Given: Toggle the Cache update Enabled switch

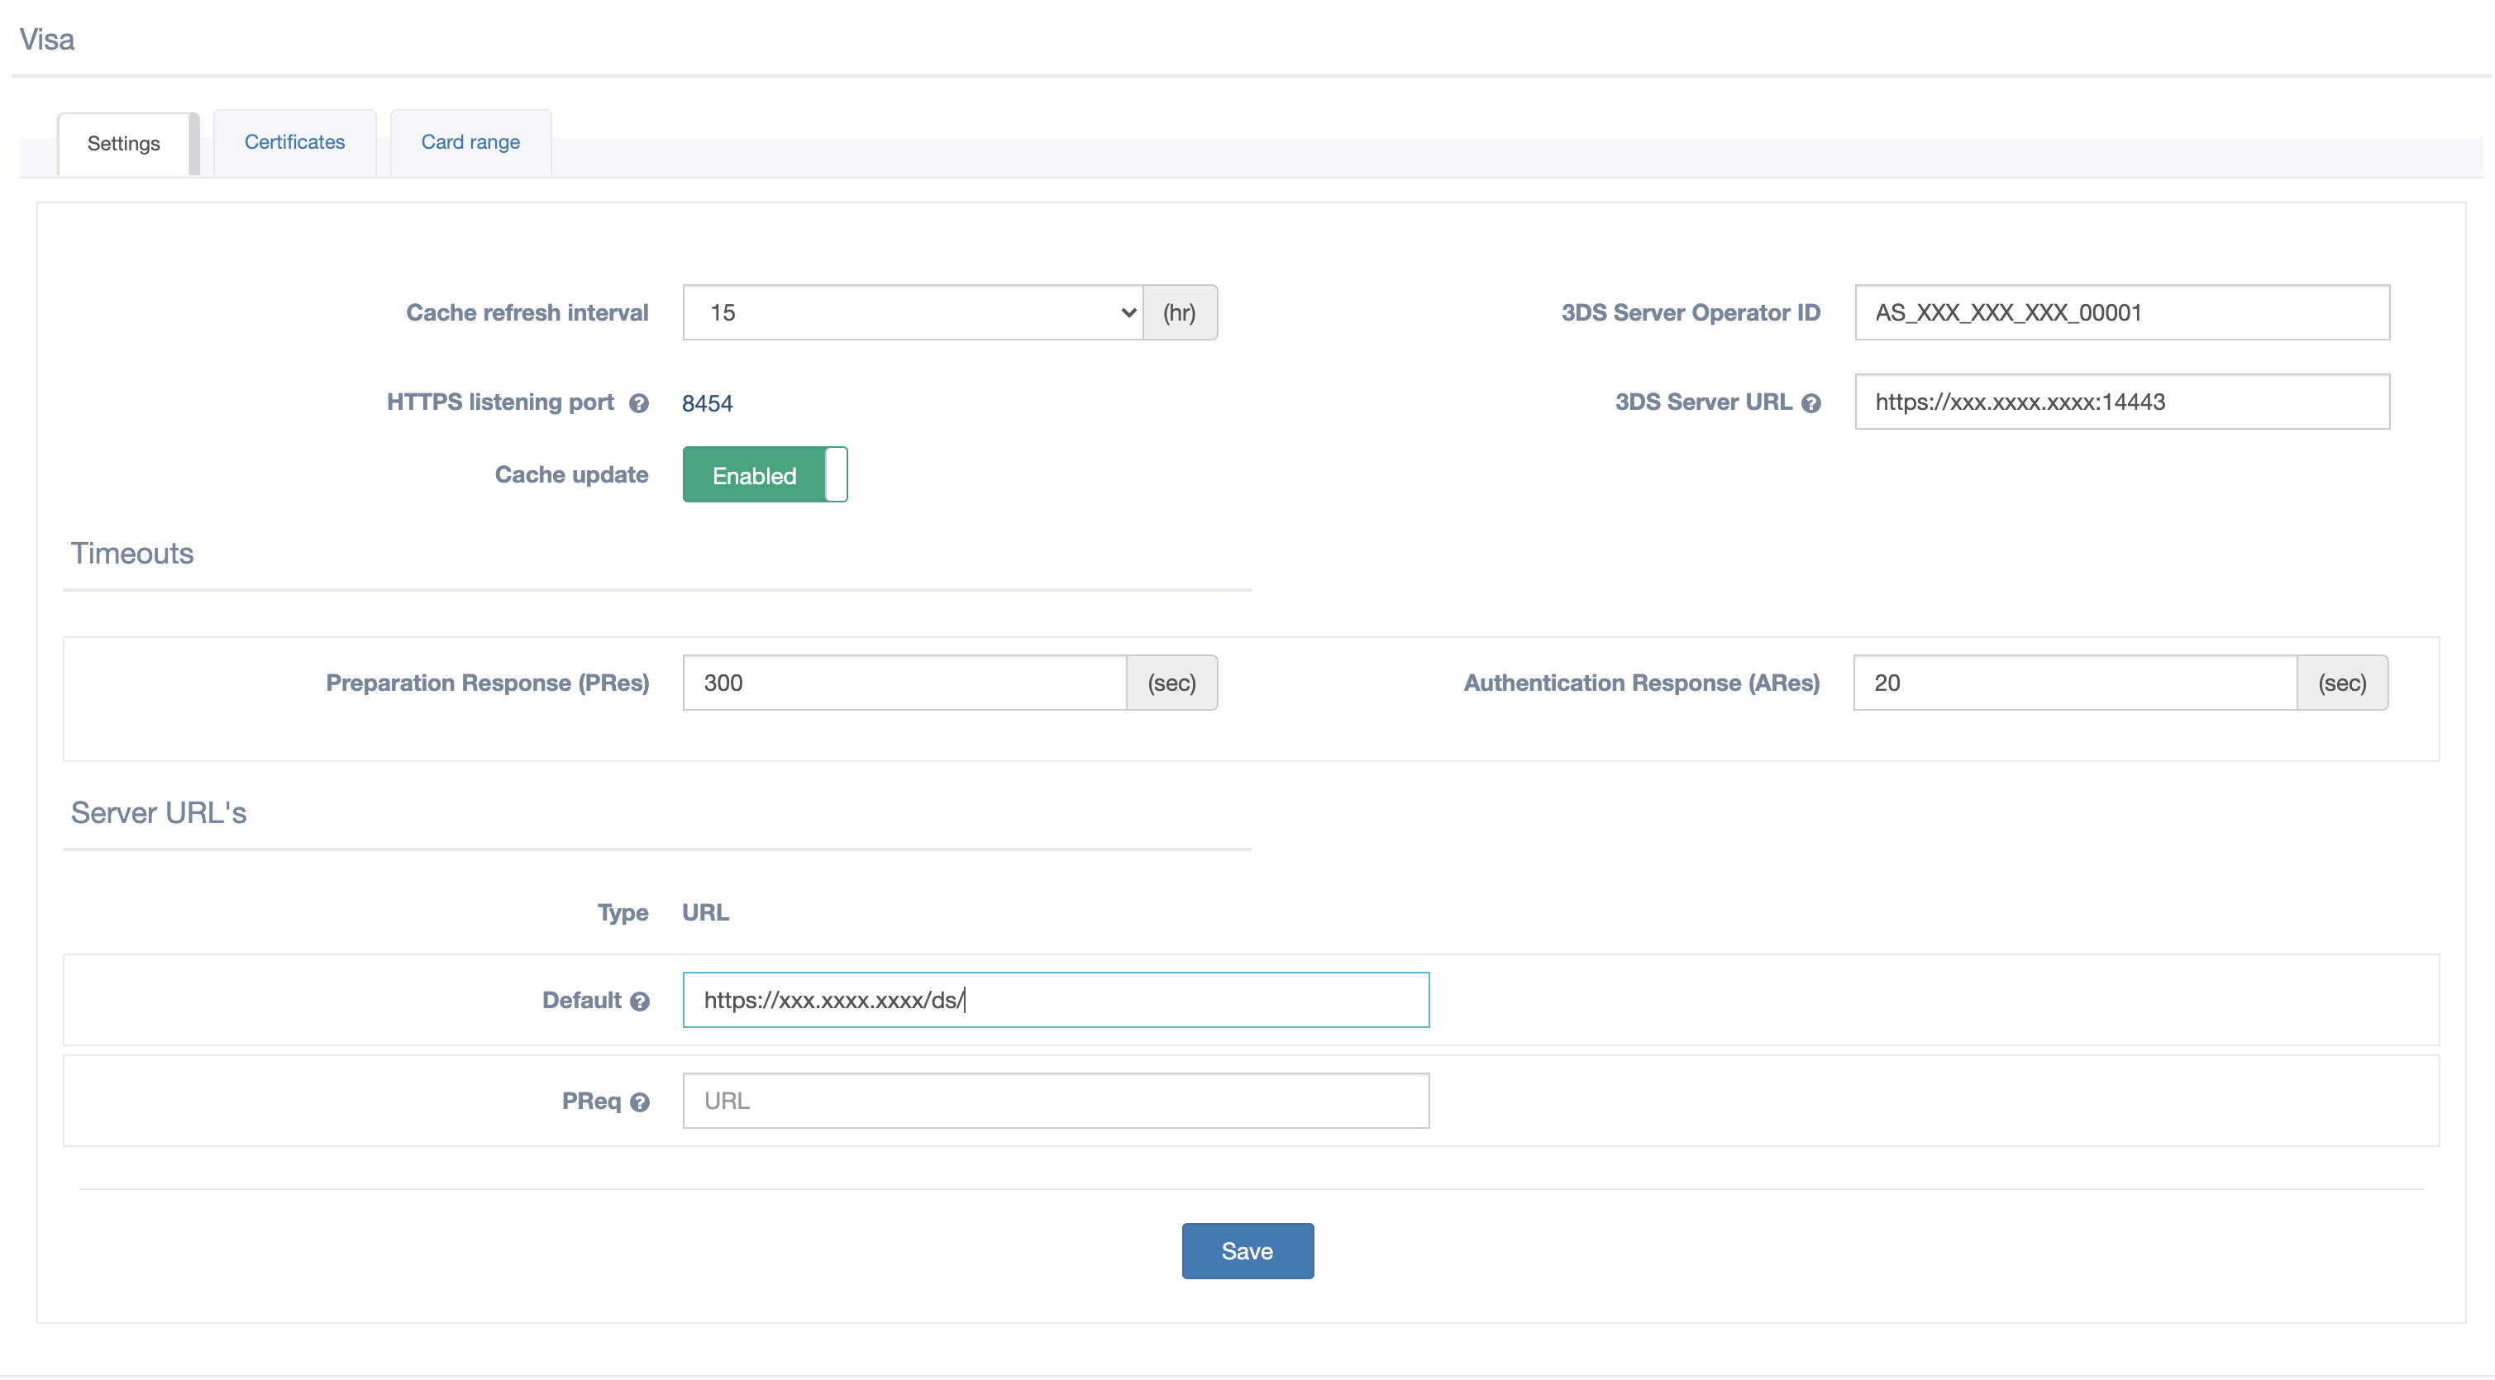Looking at the screenshot, I should click(x=766, y=474).
